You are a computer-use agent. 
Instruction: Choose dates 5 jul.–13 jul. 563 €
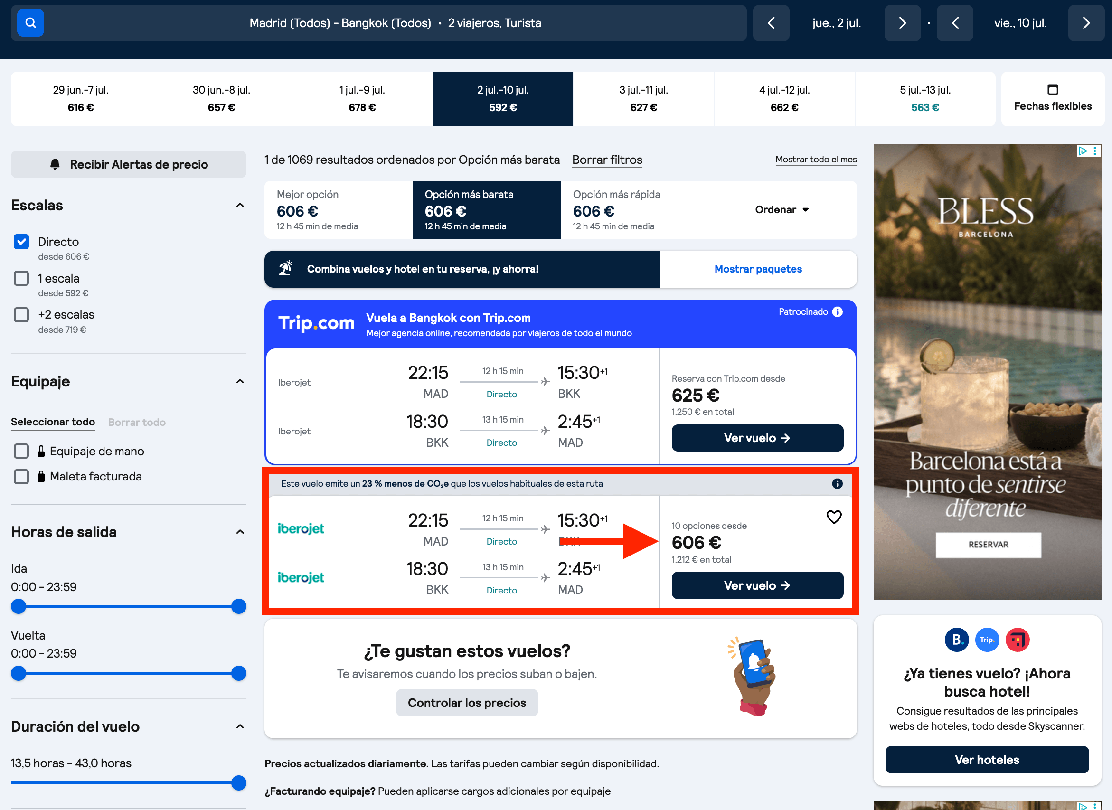(x=925, y=99)
